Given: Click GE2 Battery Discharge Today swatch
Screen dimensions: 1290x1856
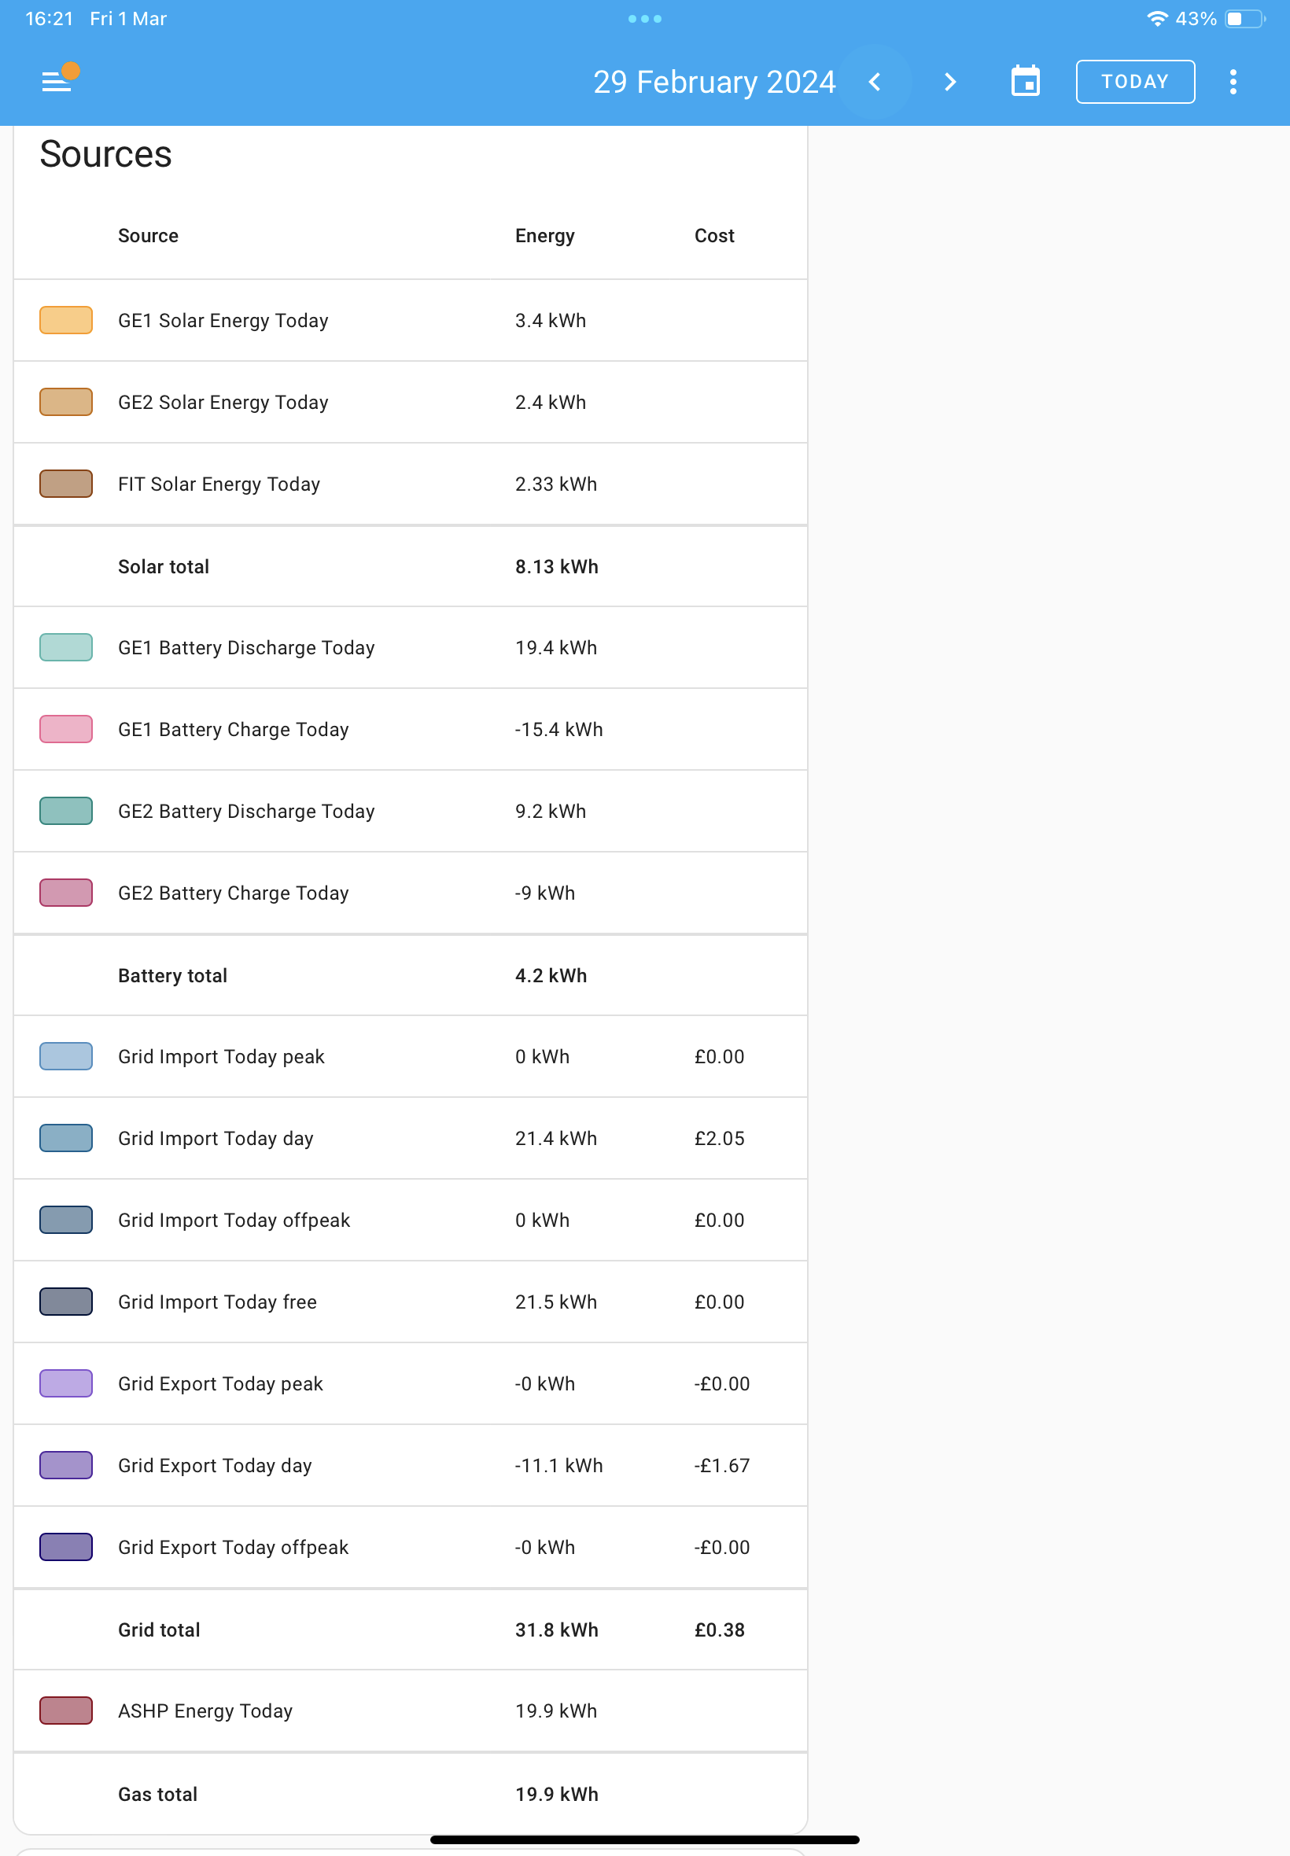Looking at the screenshot, I should [66, 811].
